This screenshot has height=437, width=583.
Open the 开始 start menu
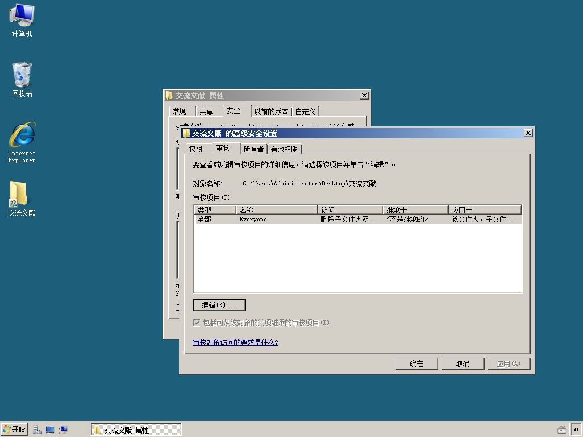pos(14,430)
